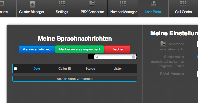Click the Bisher keine vorhanden row

coord(75,79)
